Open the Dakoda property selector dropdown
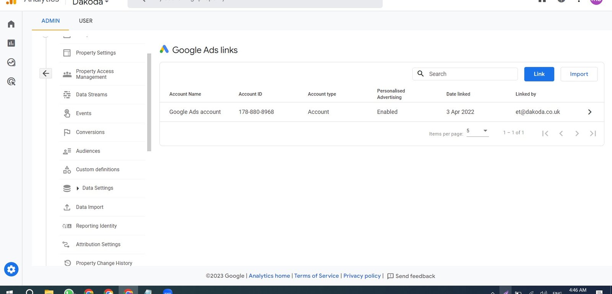Viewport: 612px width, 294px height. coord(91,3)
